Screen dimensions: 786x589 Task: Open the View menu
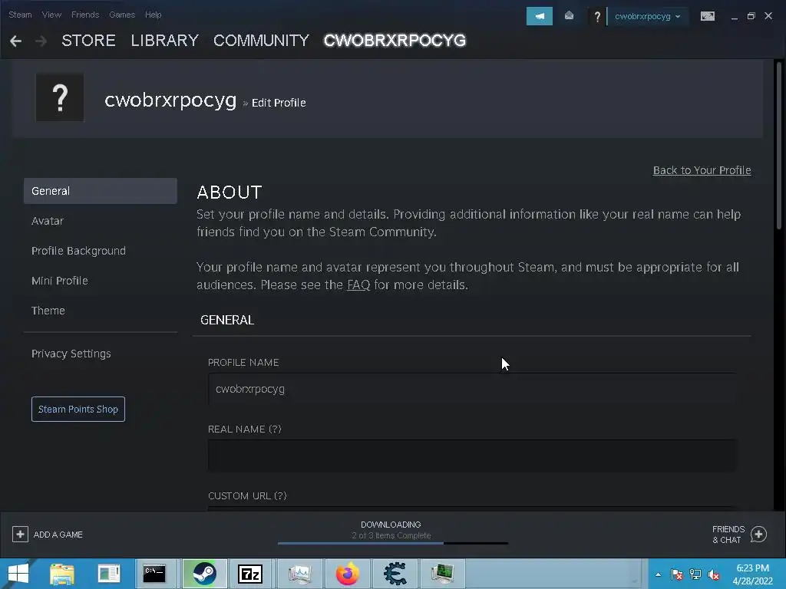tap(51, 15)
